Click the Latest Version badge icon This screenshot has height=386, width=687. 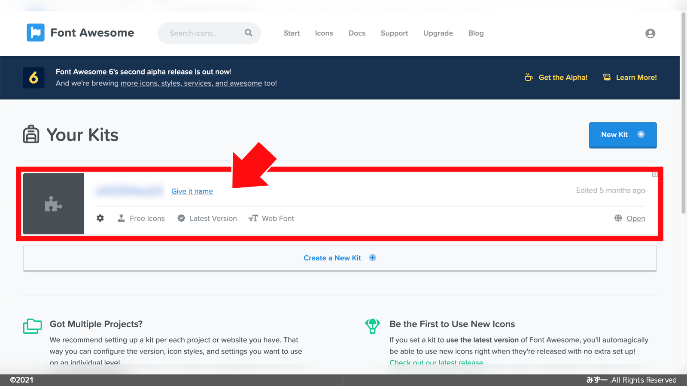tap(181, 218)
